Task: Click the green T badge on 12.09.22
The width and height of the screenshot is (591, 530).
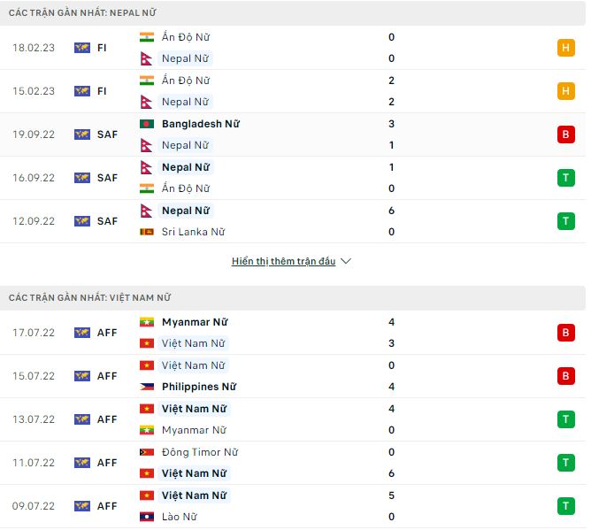Action: click(x=564, y=221)
